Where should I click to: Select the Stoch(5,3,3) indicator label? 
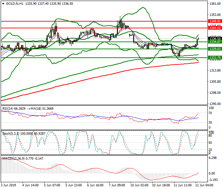pos(11,134)
